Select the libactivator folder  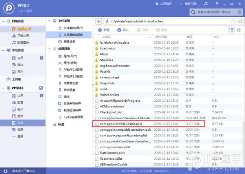[167, 48]
